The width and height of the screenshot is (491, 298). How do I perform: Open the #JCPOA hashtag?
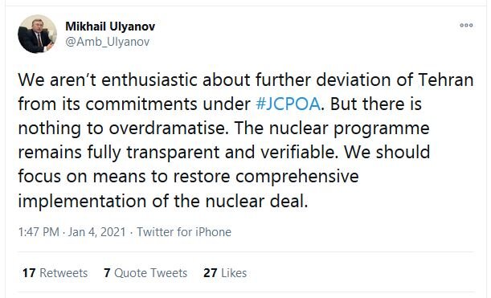pyautogui.click(x=288, y=104)
